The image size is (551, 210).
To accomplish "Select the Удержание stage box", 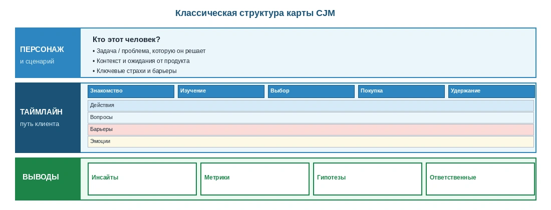I will pyautogui.click(x=491, y=91).
